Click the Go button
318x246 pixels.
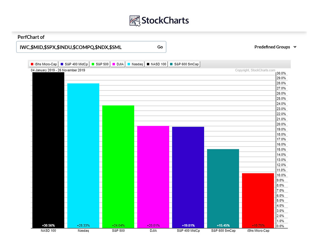160,47
